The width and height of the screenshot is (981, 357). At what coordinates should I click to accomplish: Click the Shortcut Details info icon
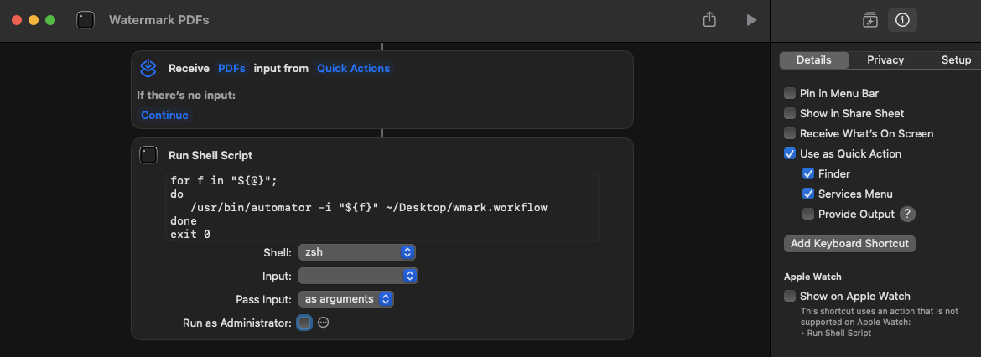901,20
